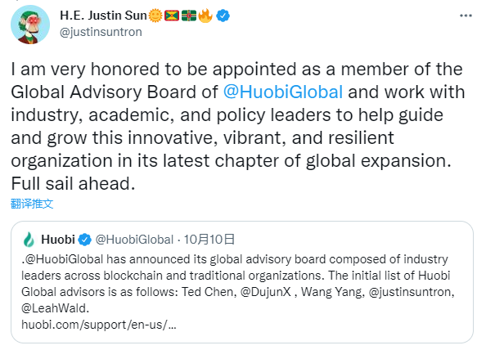Click the Huobi flame logo in the quoted tweet
The width and height of the screenshot is (486, 350).
pyautogui.click(x=29, y=240)
